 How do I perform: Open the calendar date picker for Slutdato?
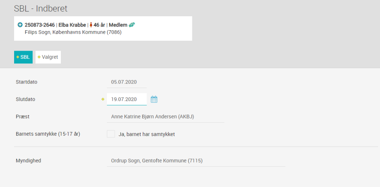coord(154,99)
